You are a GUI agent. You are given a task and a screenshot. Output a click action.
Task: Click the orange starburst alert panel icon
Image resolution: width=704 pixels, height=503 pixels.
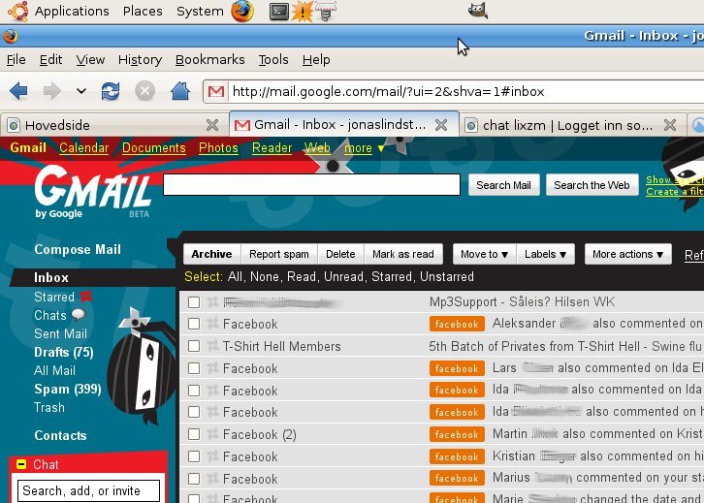[x=303, y=12]
